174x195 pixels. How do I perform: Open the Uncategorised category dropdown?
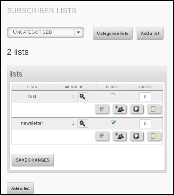pos(46,32)
